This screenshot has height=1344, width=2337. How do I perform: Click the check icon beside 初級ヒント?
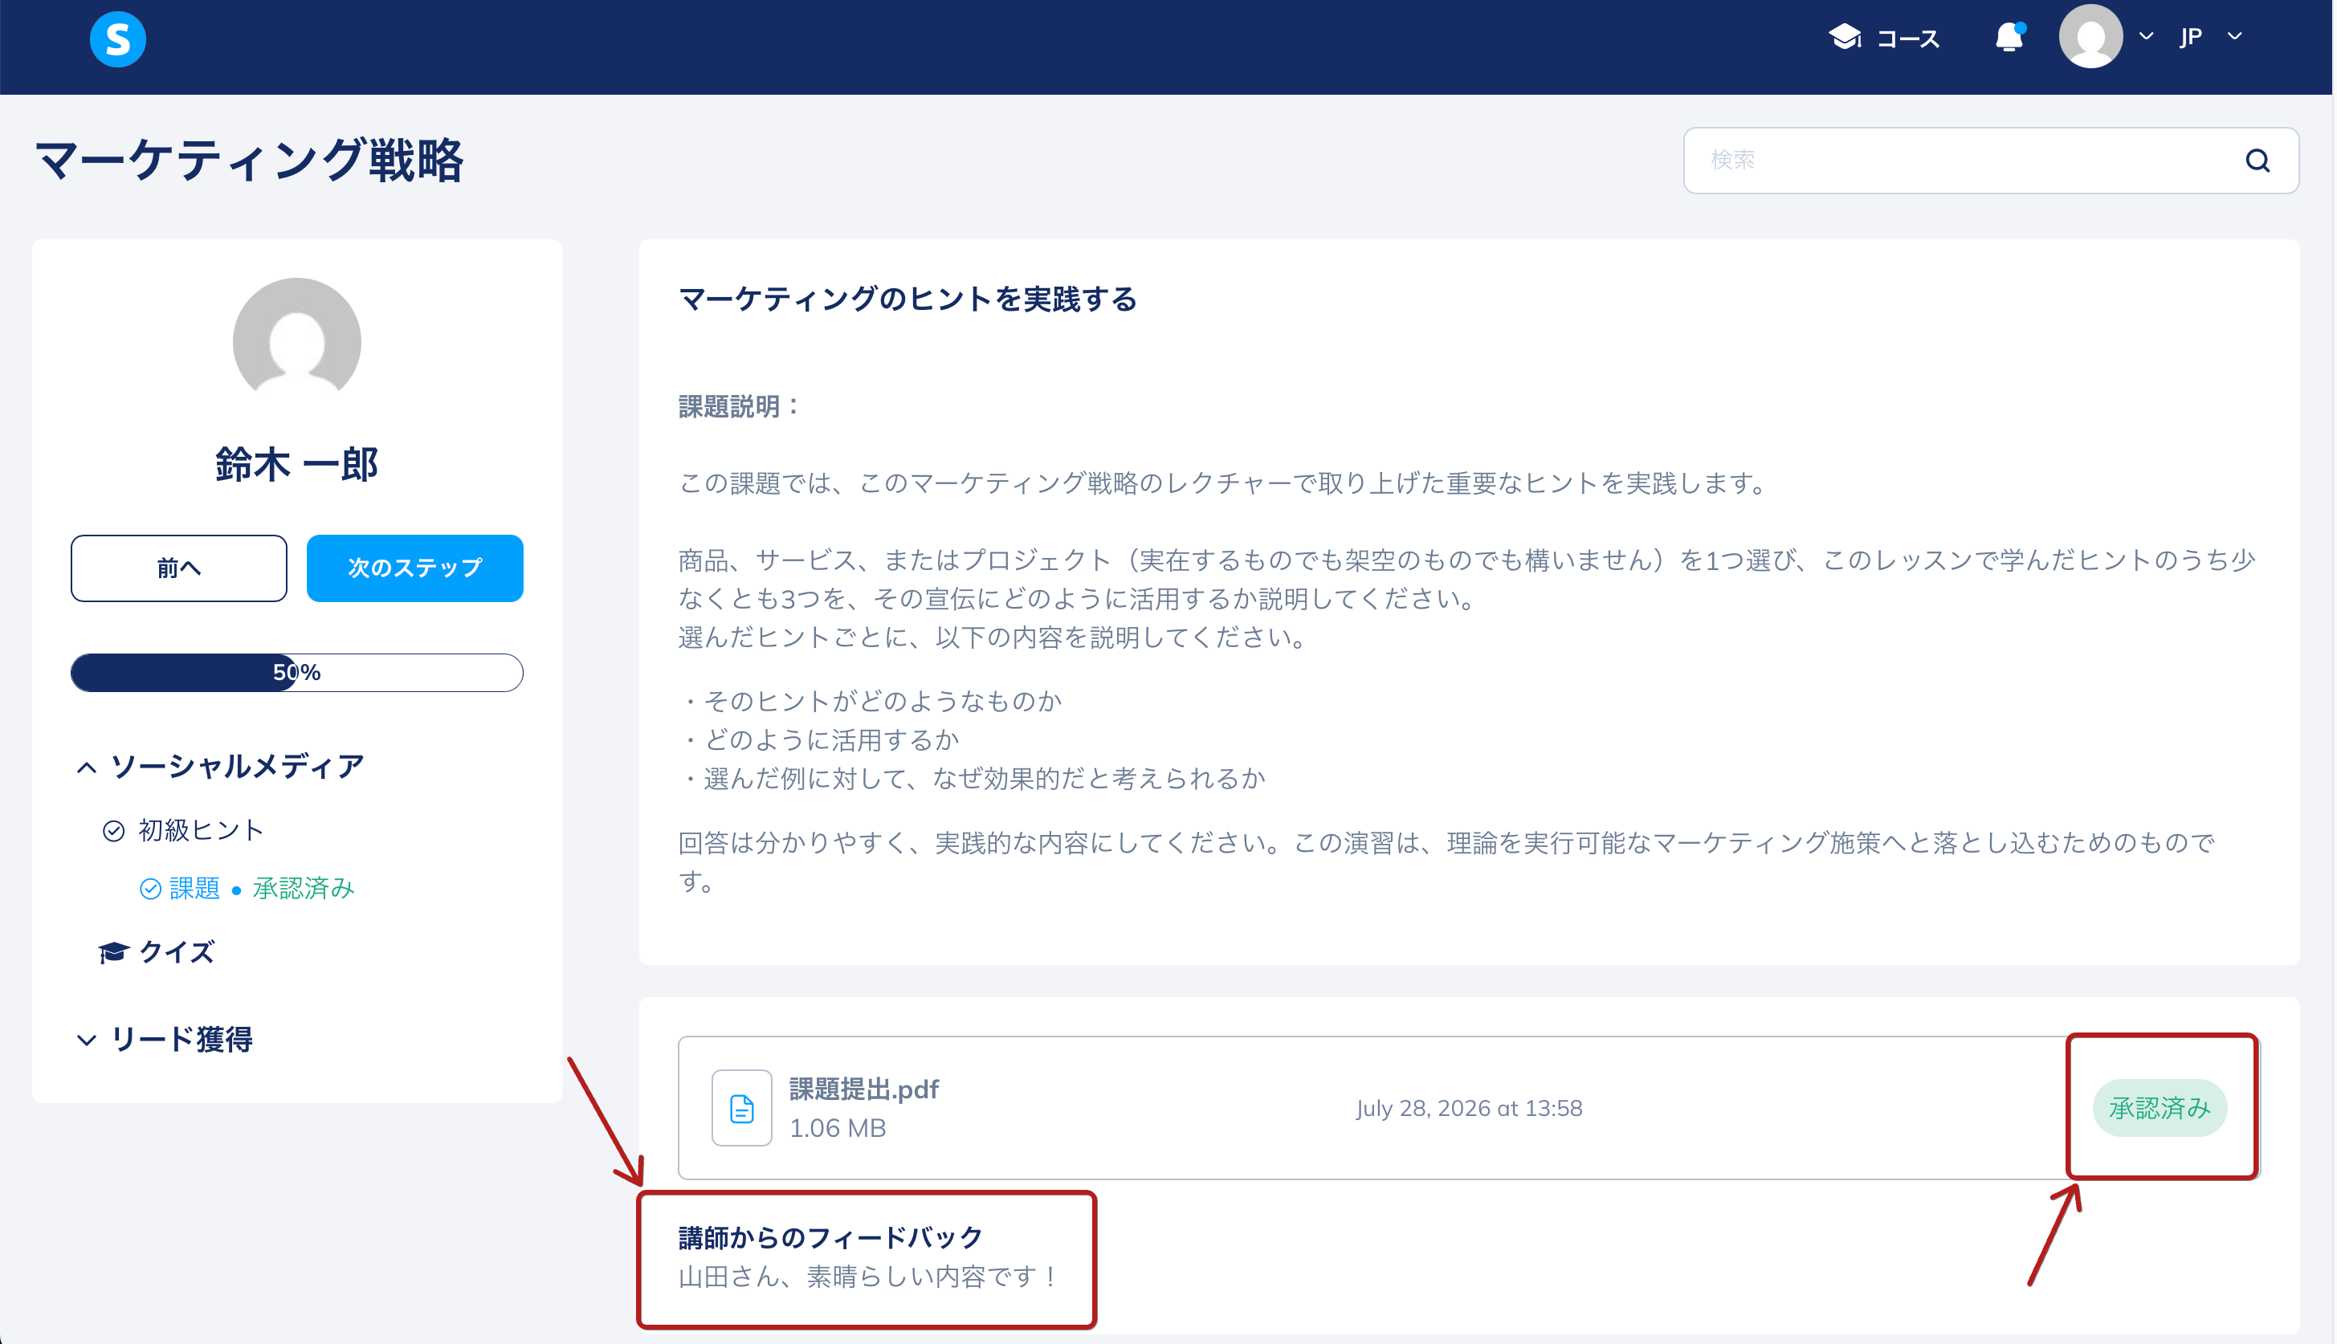[113, 831]
